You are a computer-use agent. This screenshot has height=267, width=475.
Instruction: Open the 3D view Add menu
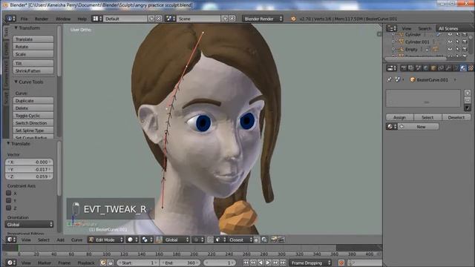pos(61,240)
